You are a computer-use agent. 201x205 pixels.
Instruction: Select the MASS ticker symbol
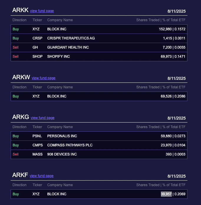pyautogui.click(x=37, y=154)
